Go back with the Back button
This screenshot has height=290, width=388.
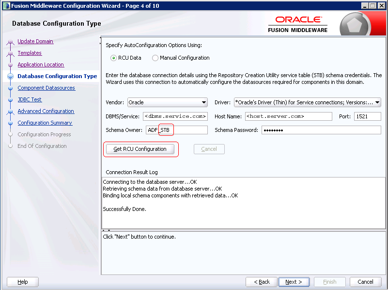coord(262,282)
